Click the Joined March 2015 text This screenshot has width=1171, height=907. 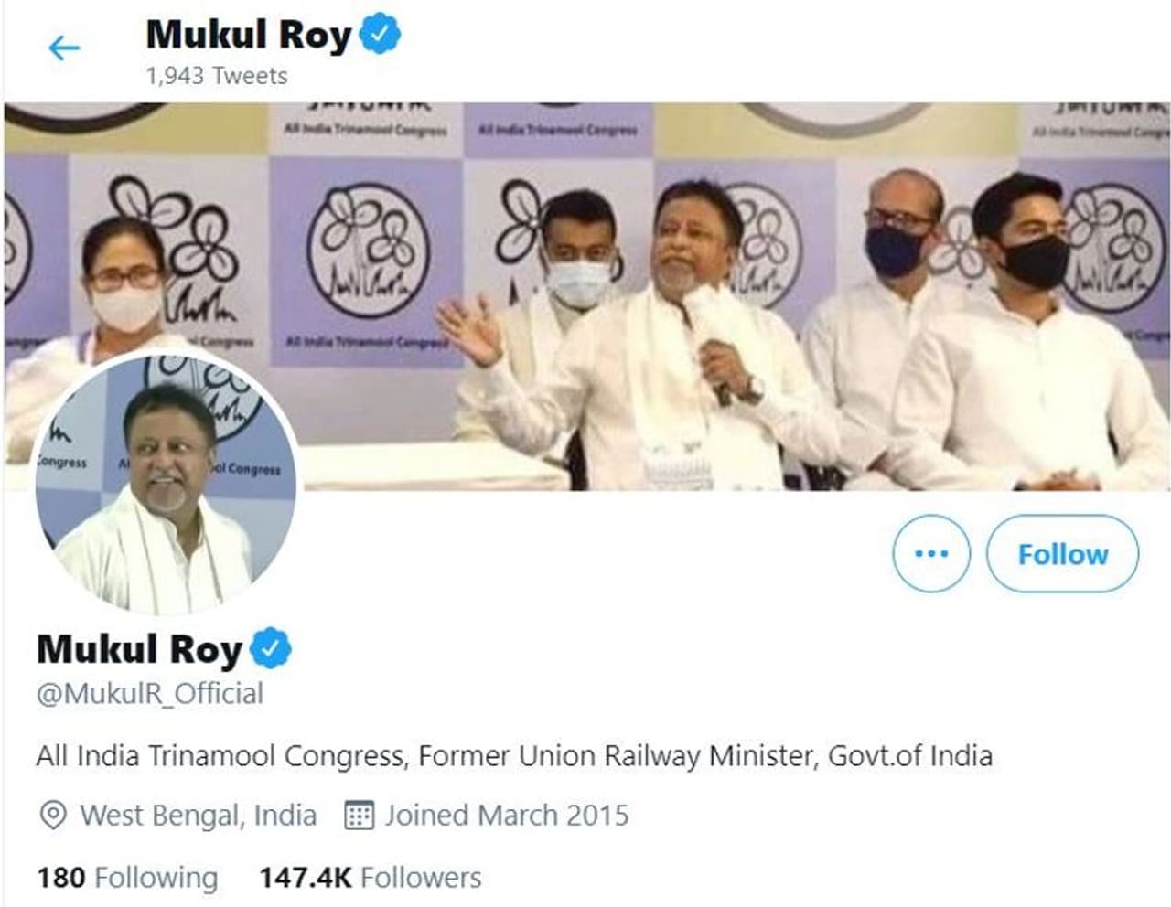[506, 815]
